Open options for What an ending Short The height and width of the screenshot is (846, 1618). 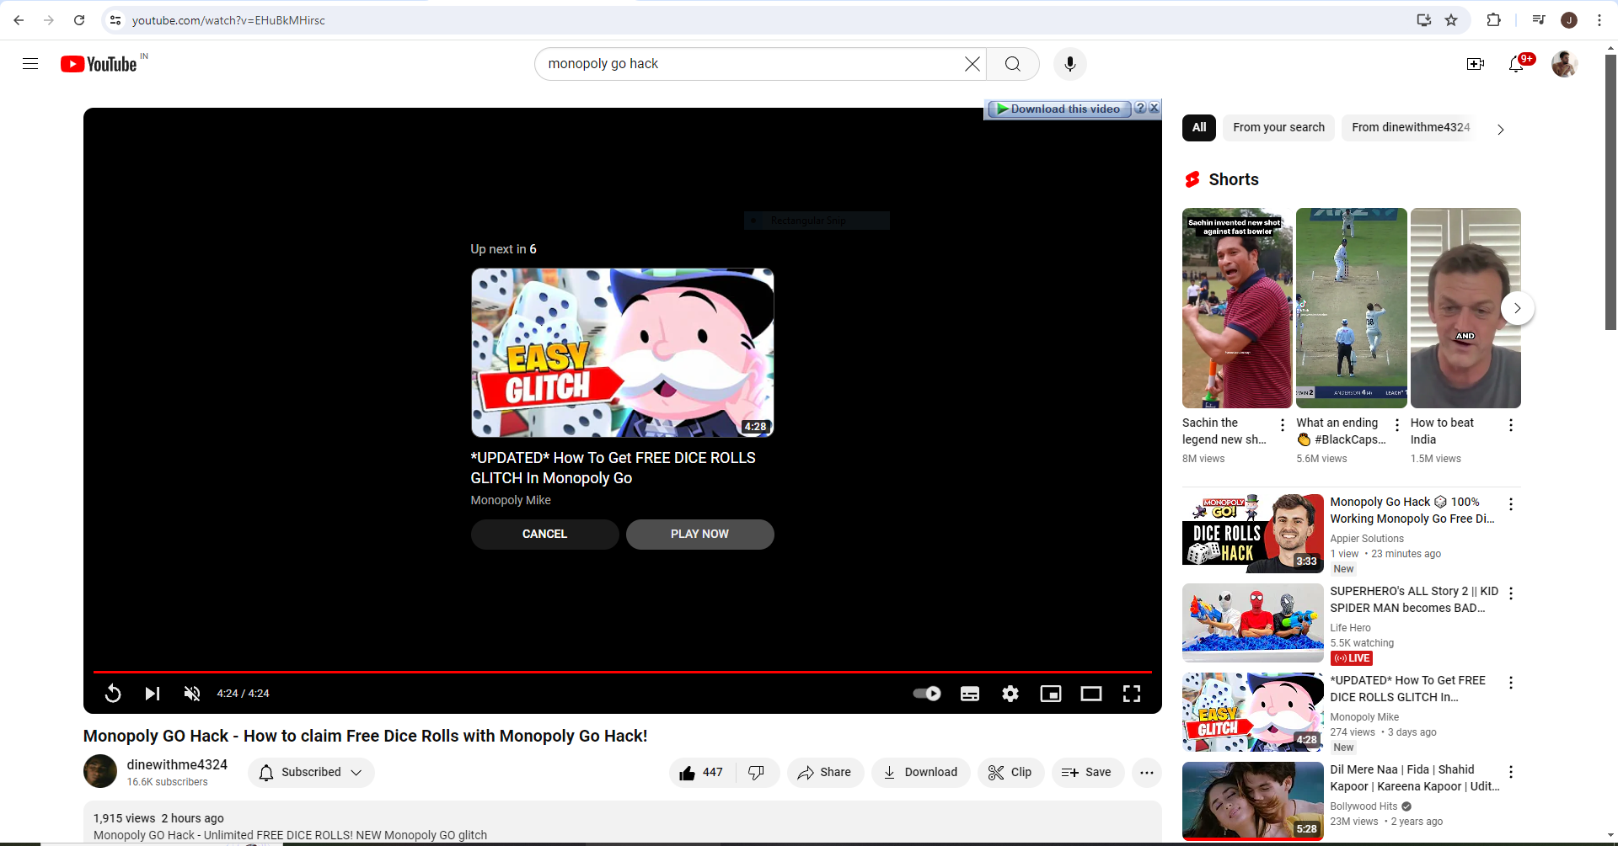click(x=1397, y=425)
